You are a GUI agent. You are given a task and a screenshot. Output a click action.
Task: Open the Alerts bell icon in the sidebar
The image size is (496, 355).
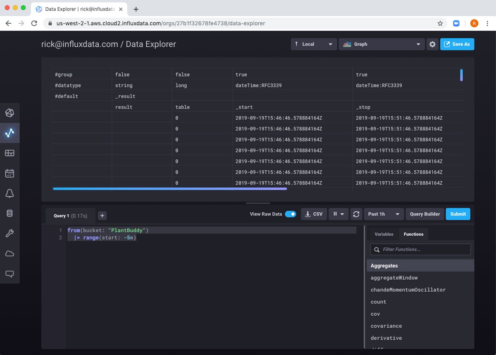click(x=10, y=193)
